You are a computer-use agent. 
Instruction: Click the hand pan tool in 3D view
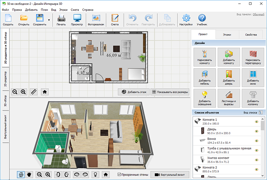[29, 174]
